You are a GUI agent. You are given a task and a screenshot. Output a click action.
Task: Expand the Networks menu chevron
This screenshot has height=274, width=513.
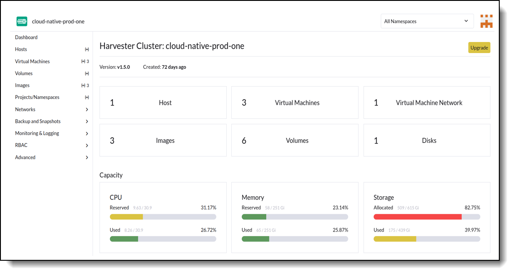coord(87,109)
